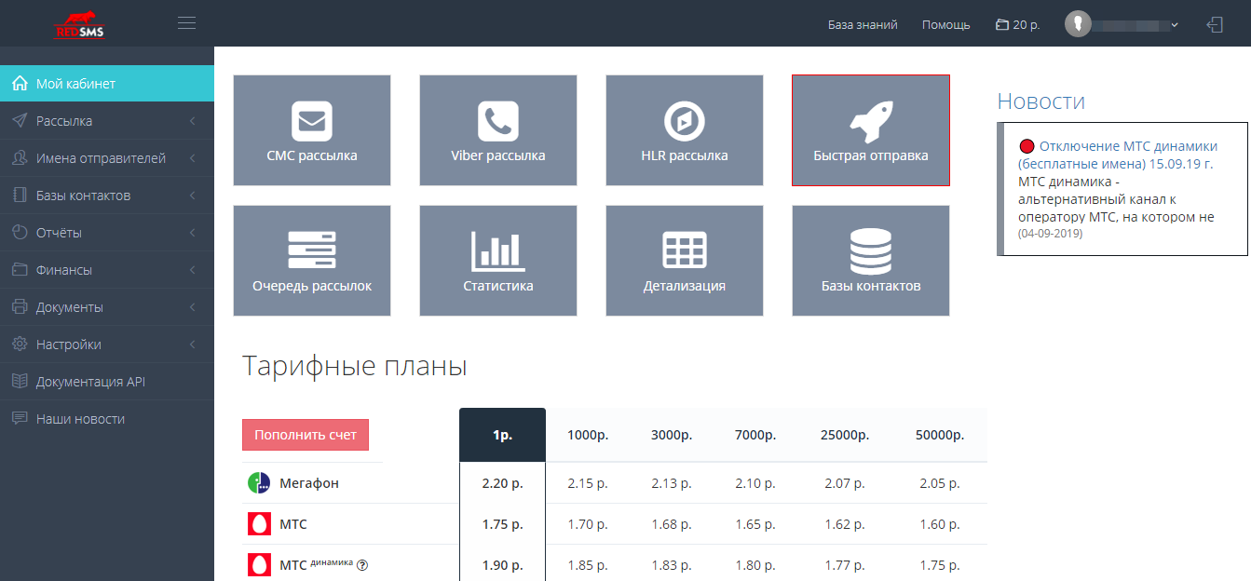Open the Базы контактов database tile
Screen dimensions: 1251x581
(x=871, y=261)
